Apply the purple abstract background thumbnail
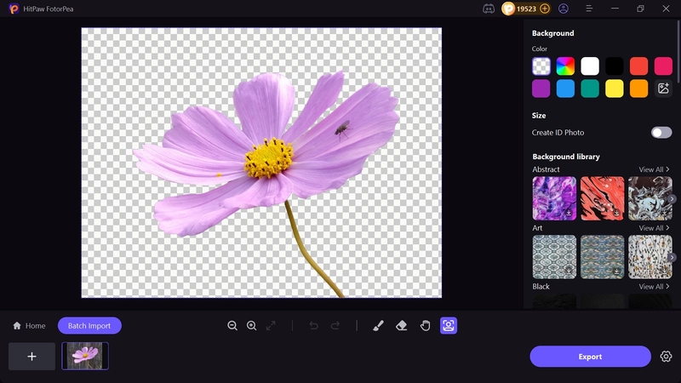681x383 pixels. (x=554, y=198)
